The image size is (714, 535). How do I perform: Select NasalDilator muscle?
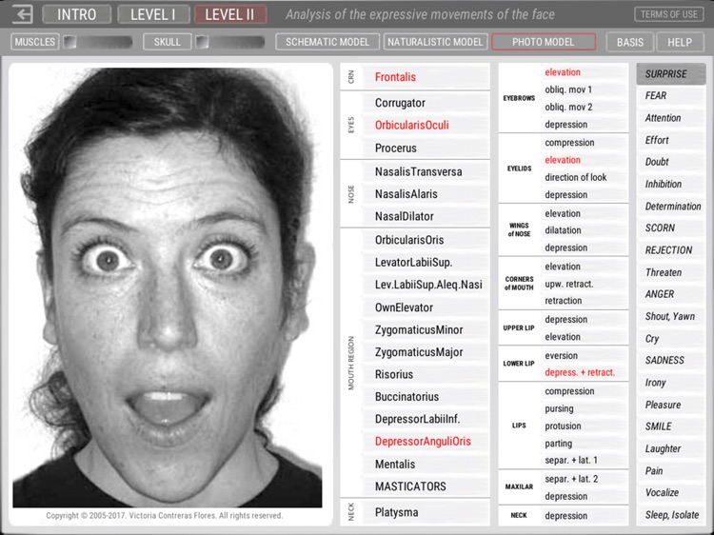(x=426, y=216)
